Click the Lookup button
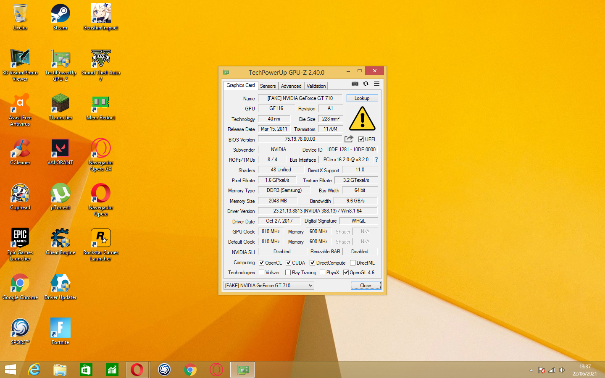 pos(362,98)
